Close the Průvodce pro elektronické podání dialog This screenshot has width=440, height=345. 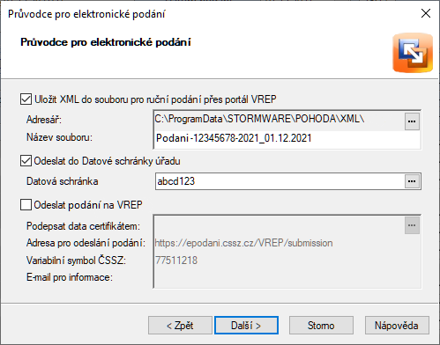(x=426, y=13)
